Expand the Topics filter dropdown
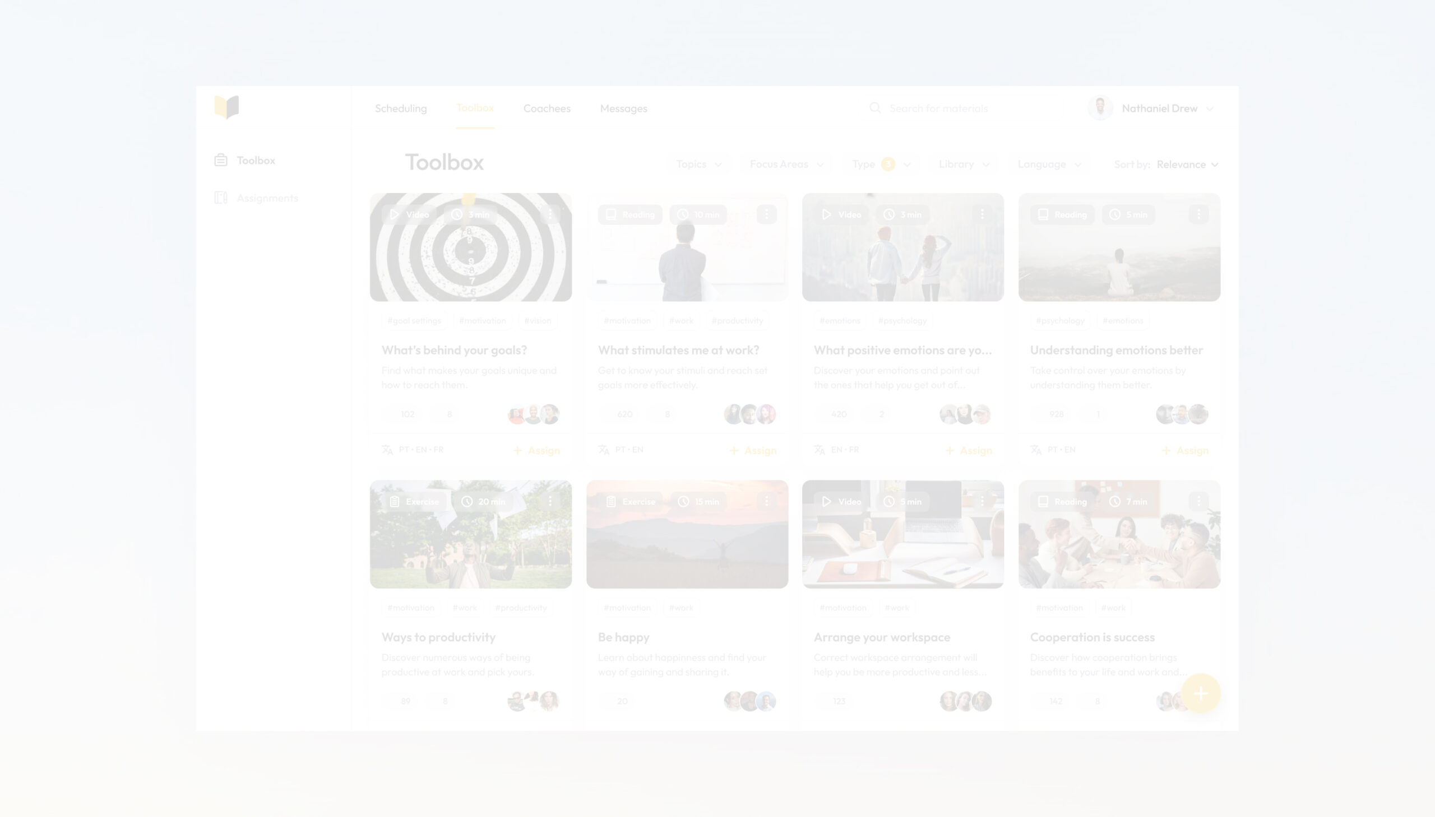The width and height of the screenshot is (1435, 817). pos(698,165)
